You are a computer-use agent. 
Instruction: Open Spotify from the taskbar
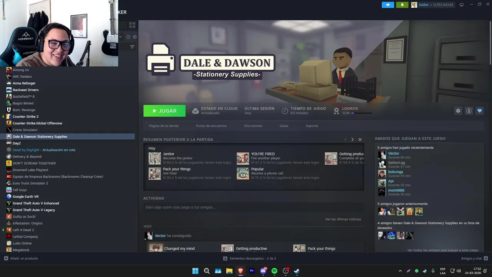[274, 271]
